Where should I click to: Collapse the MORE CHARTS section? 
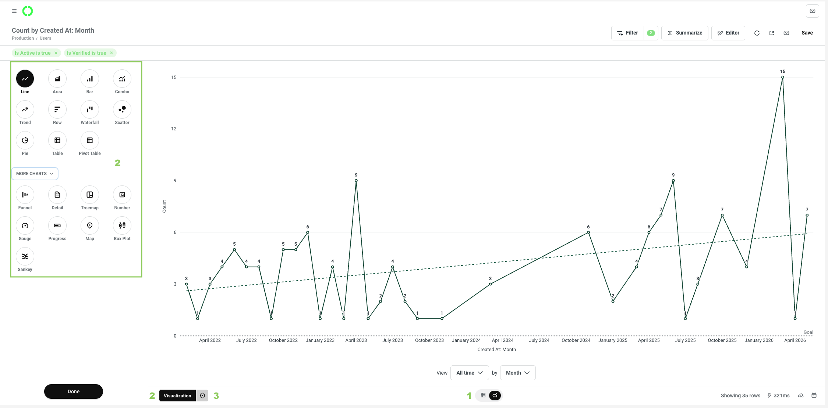point(35,174)
